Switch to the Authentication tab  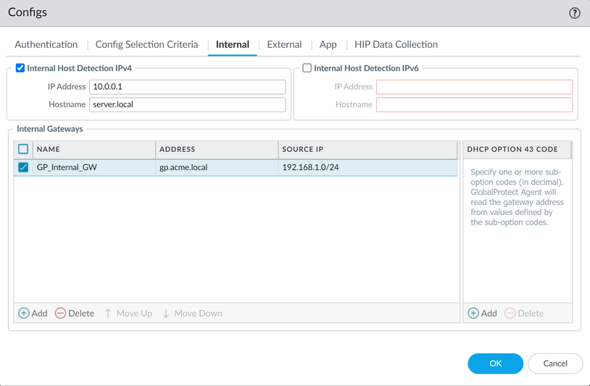click(x=46, y=44)
